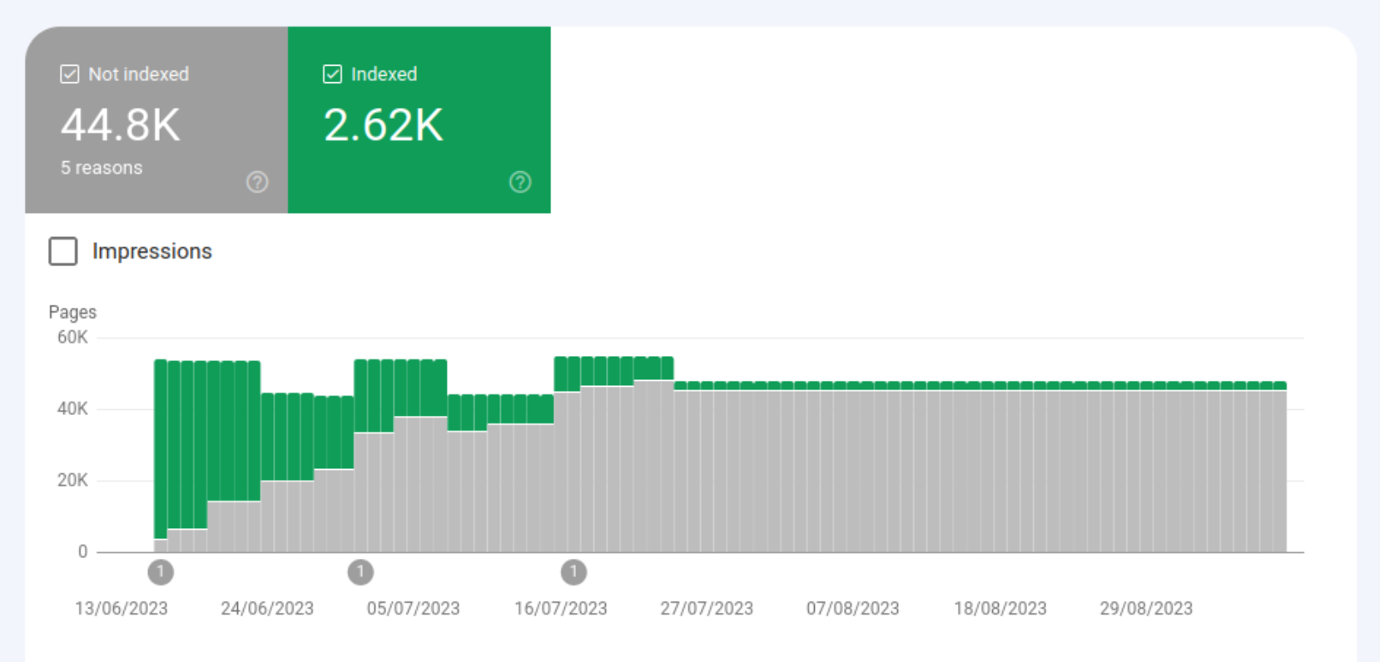Viewport: 1380px width, 662px height.
Task: Click the 07/08/2023 date label
Action: coord(852,609)
